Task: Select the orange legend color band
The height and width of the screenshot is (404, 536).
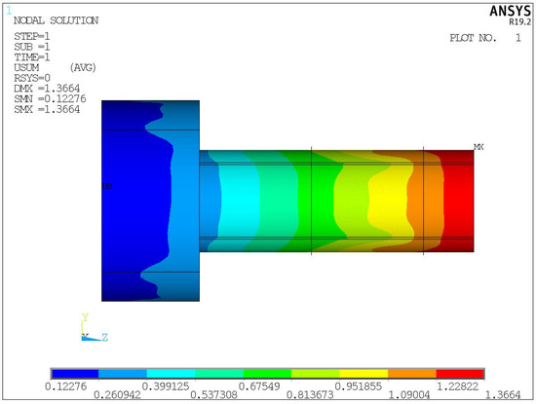Action: pos(412,374)
